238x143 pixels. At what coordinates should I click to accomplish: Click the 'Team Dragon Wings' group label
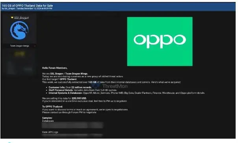(x=20, y=46)
